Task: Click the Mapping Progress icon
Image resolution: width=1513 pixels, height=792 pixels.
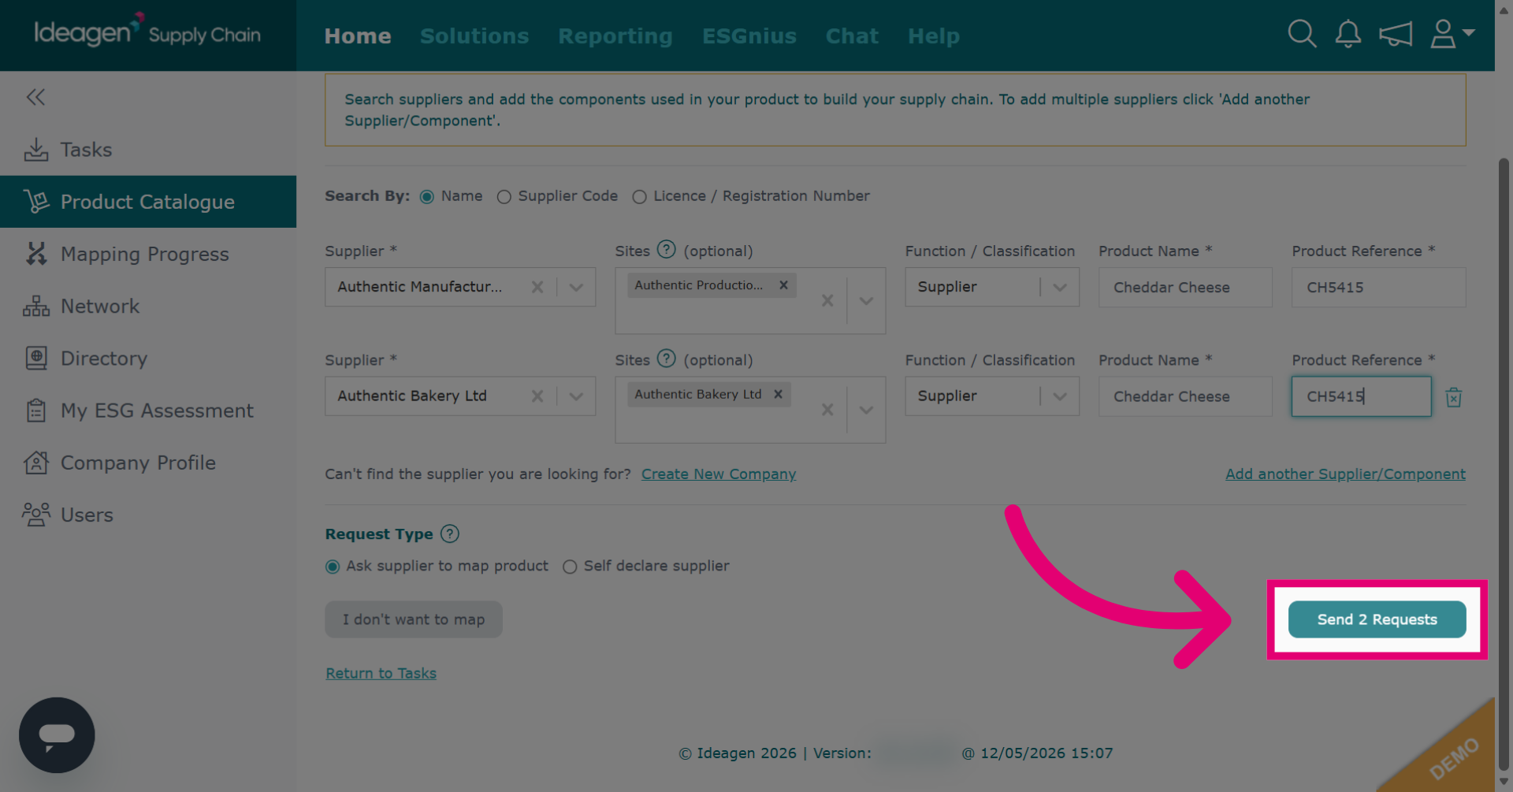Action: coord(36,254)
